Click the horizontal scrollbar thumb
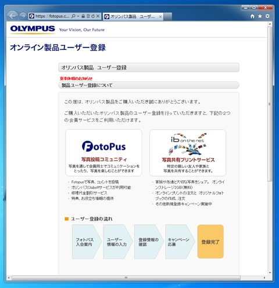 point(126,278)
